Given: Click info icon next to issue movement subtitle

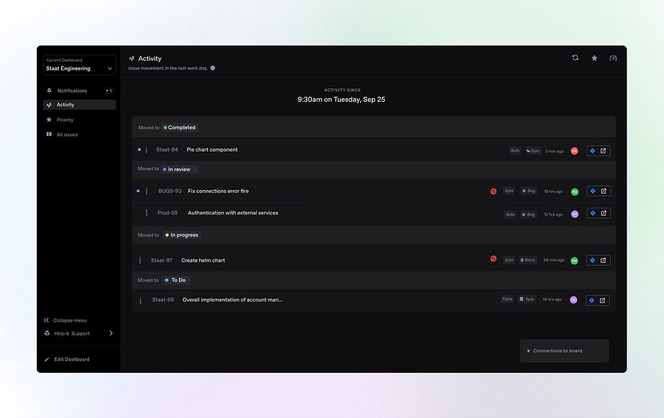Looking at the screenshot, I should click(212, 68).
